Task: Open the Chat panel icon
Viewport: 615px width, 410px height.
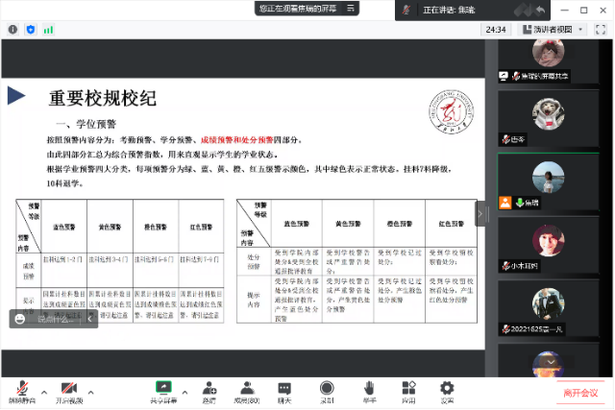Action: pos(284,389)
